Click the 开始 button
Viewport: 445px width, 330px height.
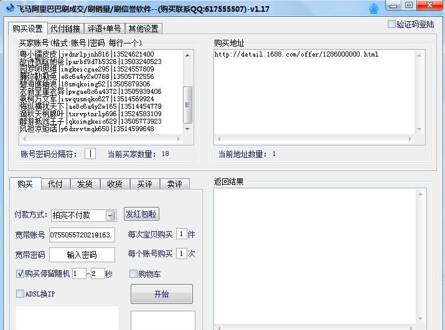[161, 294]
